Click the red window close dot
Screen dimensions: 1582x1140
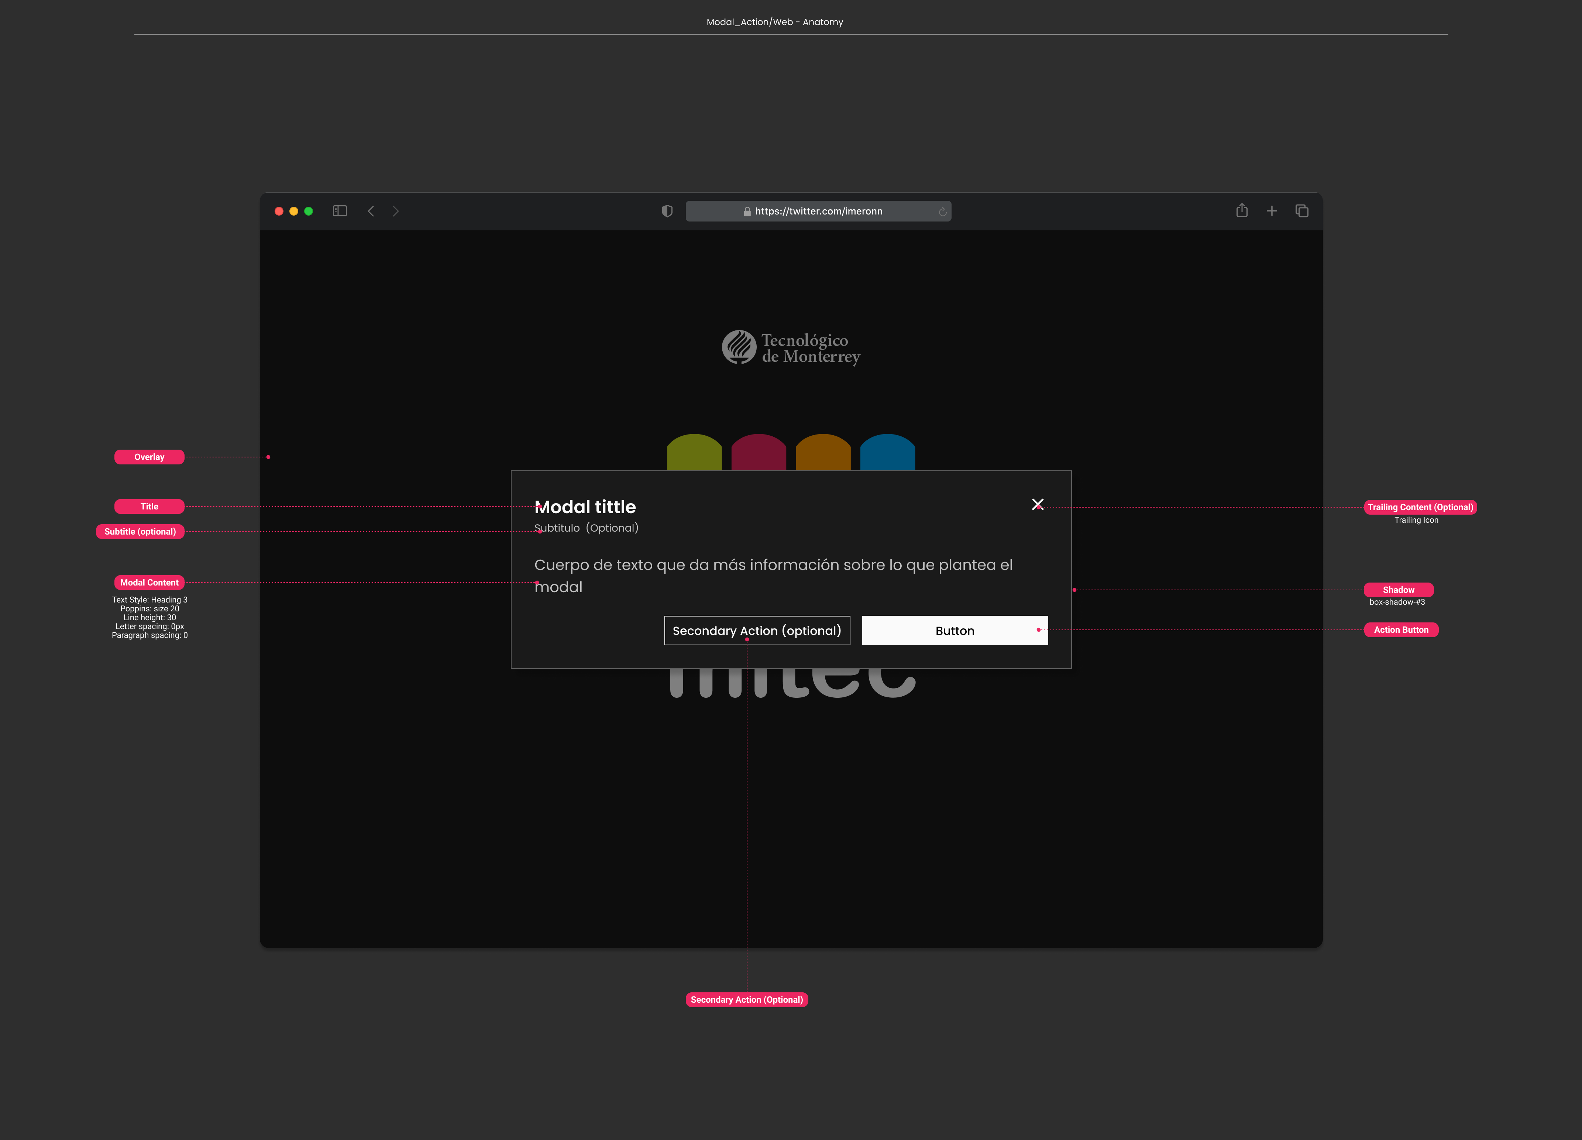click(x=279, y=212)
